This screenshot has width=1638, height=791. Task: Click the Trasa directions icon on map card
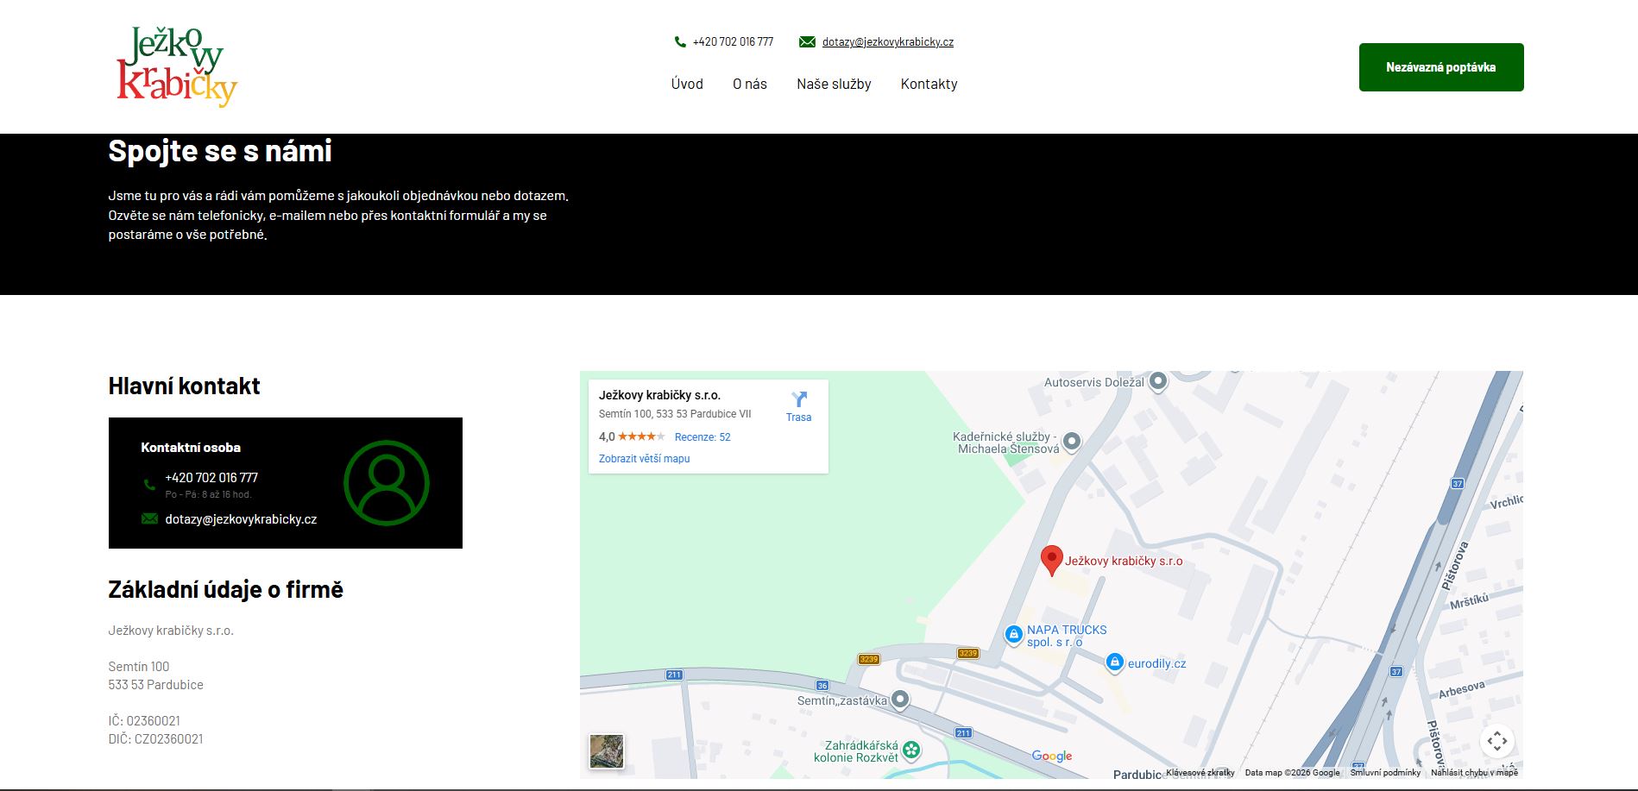point(799,399)
